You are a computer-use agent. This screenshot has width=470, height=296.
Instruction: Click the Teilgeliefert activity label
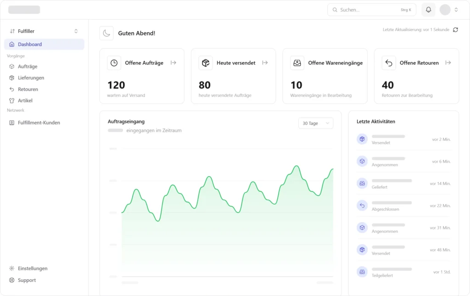click(x=382, y=276)
